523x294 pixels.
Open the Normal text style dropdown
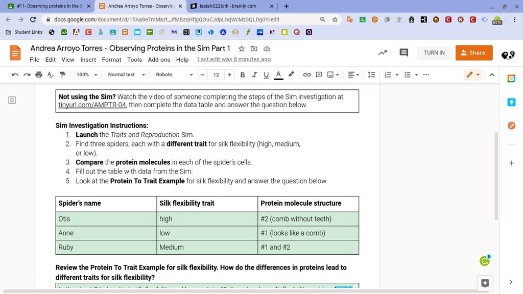[x=127, y=75]
